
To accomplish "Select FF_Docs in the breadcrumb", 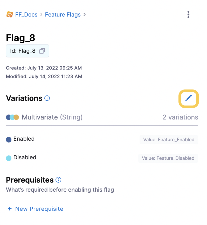I will tap(26, 14).
